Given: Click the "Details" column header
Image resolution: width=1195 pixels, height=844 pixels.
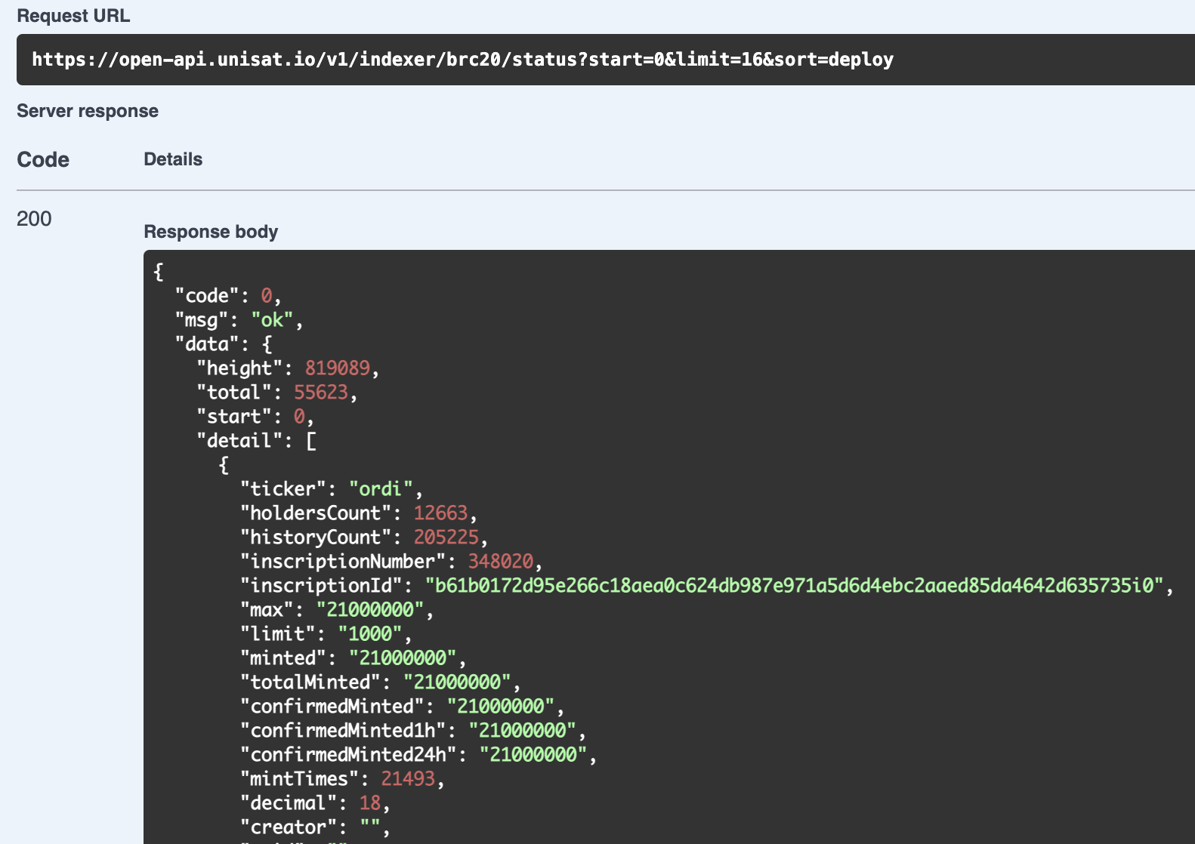Looking at the screenshot, I should click(x=173, y=159).
